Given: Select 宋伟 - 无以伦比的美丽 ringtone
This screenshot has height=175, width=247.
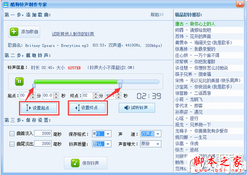Looking at the screenshot, I should (209, 81).
